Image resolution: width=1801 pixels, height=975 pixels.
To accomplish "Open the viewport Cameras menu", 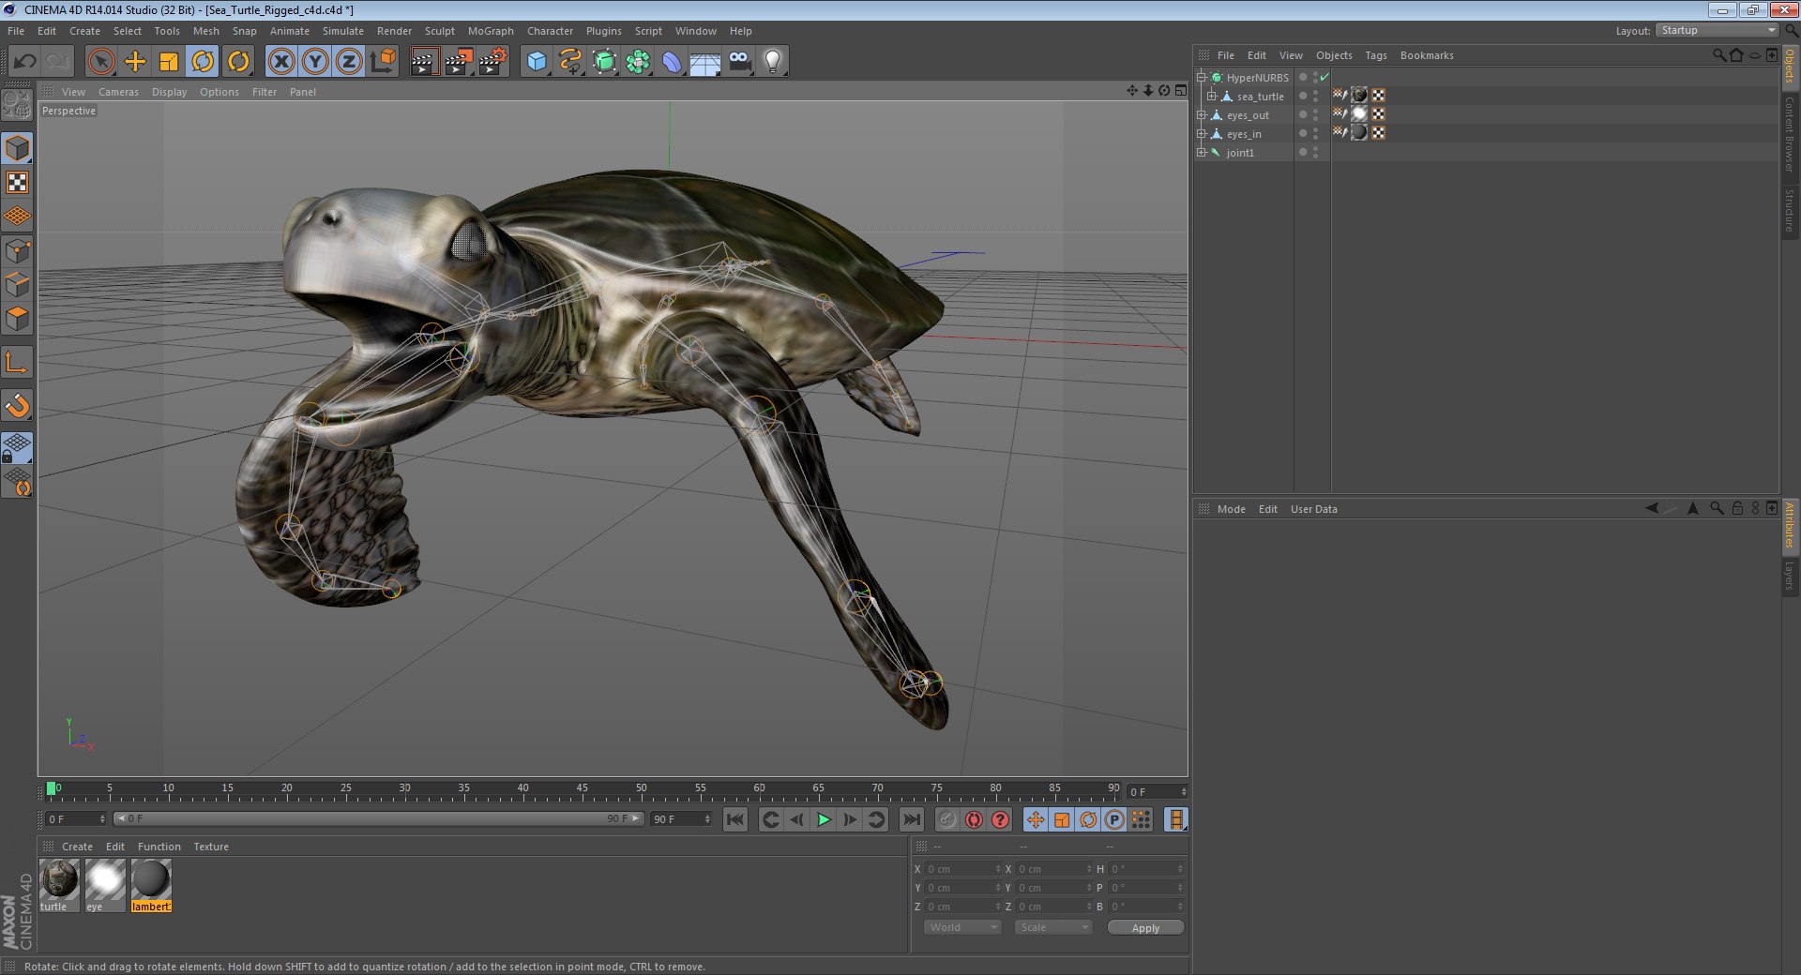I will tap(118, 92).
